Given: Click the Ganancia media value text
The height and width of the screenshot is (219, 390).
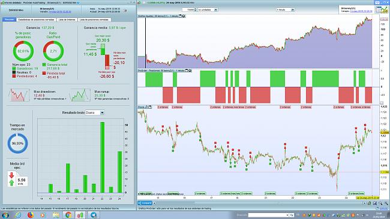Looking at the screenshot, I should [118, 28].
